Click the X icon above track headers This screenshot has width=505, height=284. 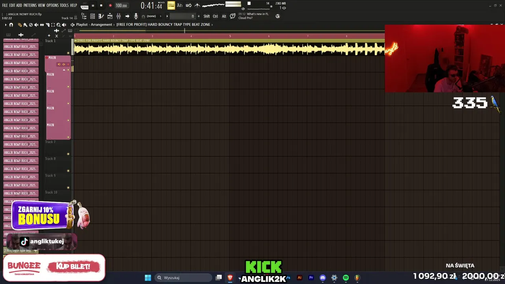tap(56, 35)
